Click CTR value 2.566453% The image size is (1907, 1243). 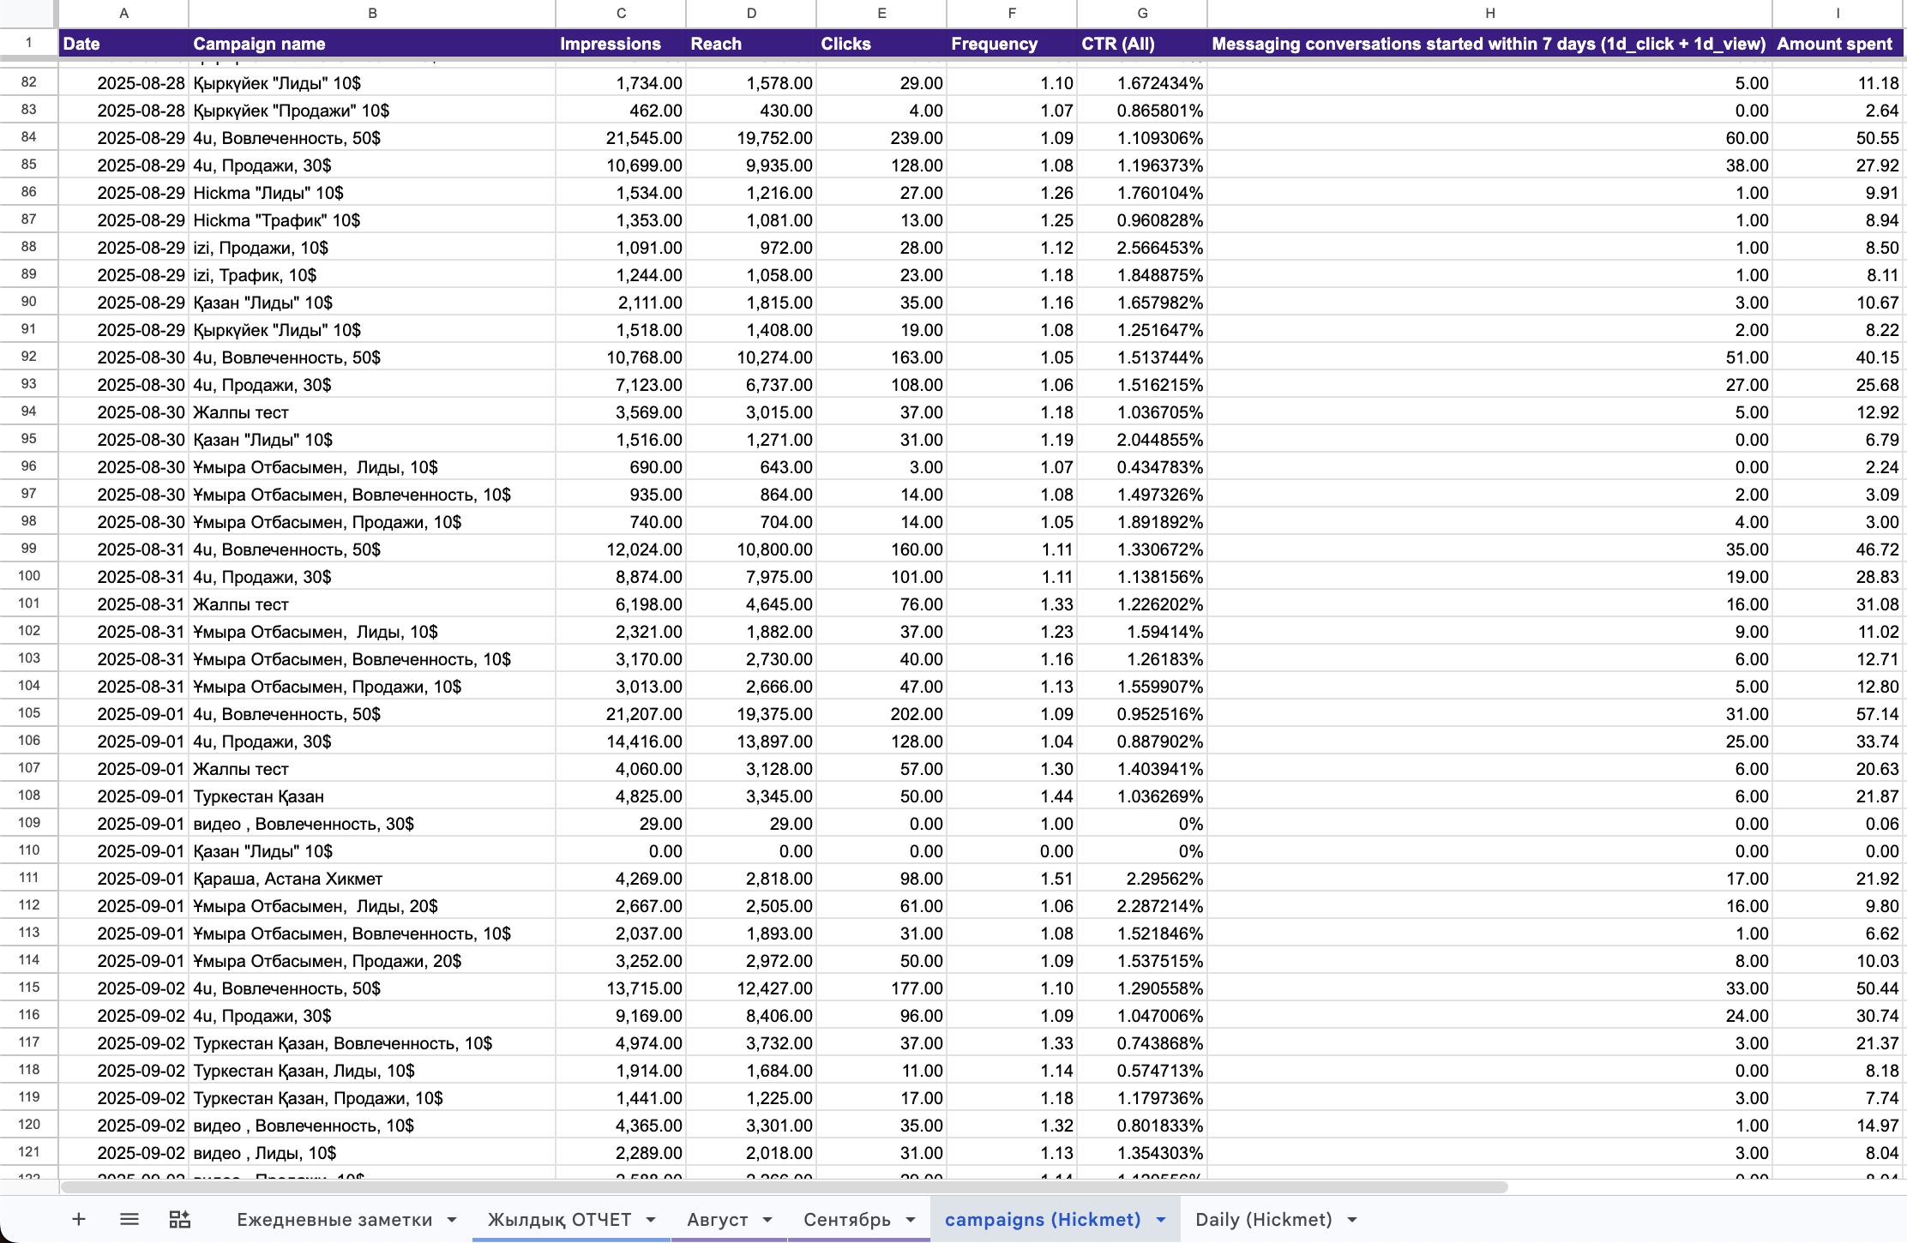coord(1142,248)
